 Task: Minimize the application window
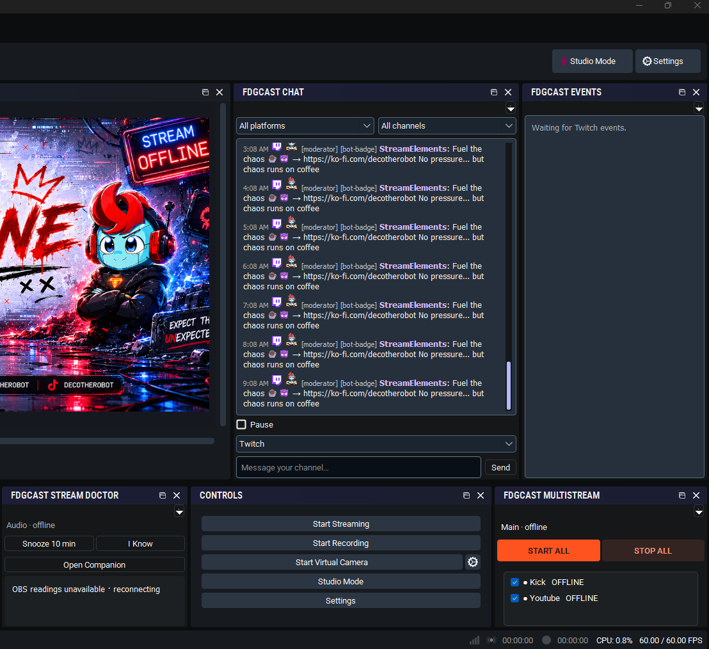coord(639,5)
